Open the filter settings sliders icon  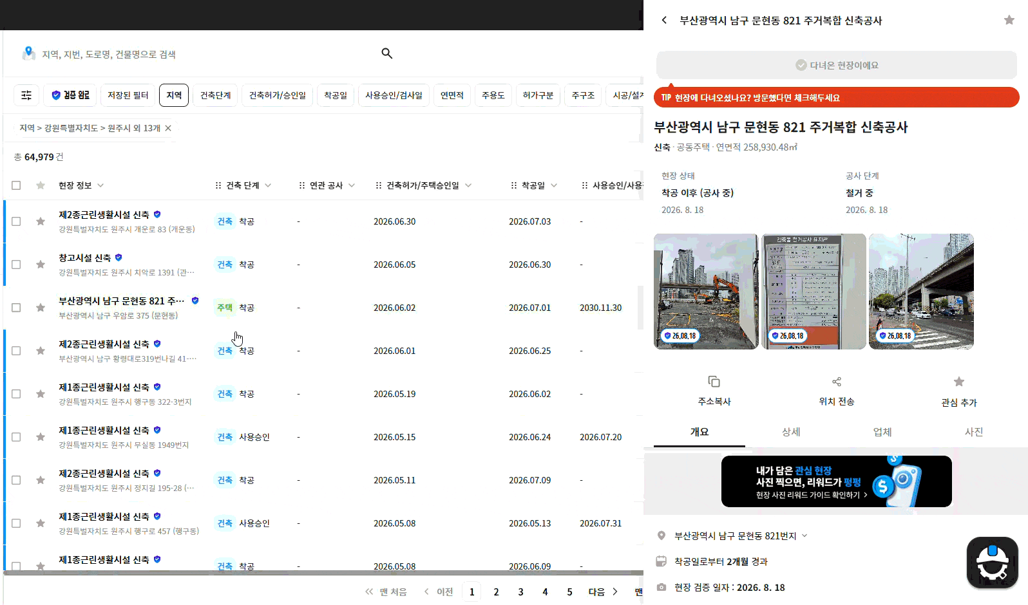pos(26,95)
